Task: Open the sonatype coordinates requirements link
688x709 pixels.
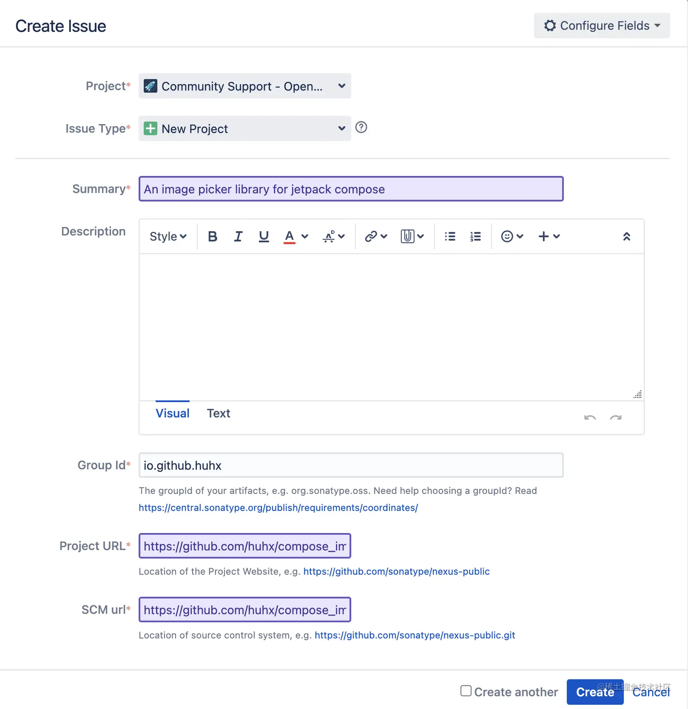Action: coord(278,508)
